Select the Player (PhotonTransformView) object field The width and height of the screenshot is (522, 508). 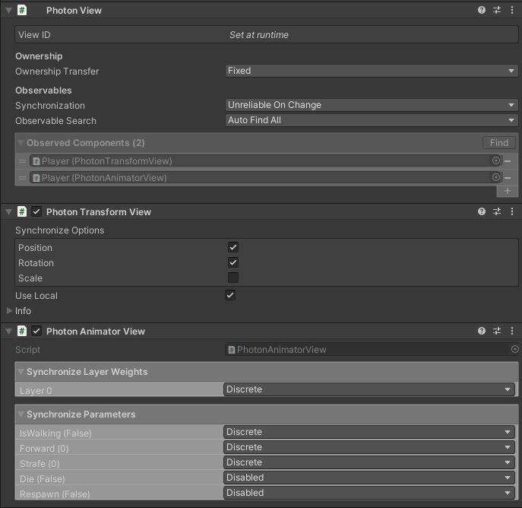(266, 161)
